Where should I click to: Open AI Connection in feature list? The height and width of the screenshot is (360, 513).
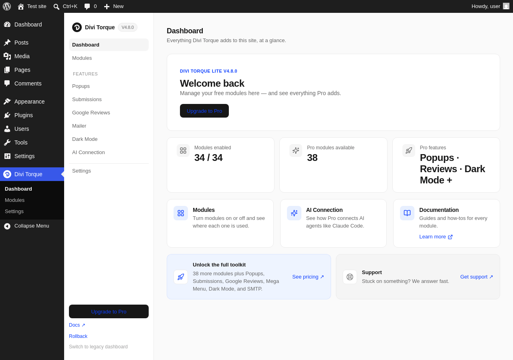click(x=109, y=152)
